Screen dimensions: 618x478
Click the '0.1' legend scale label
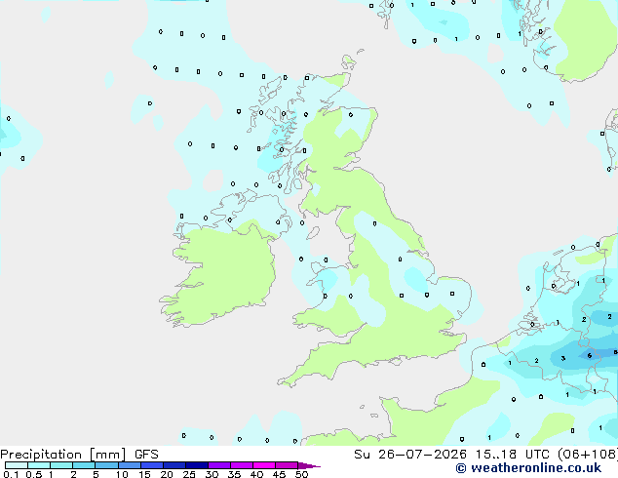click(x=11, y=474)
